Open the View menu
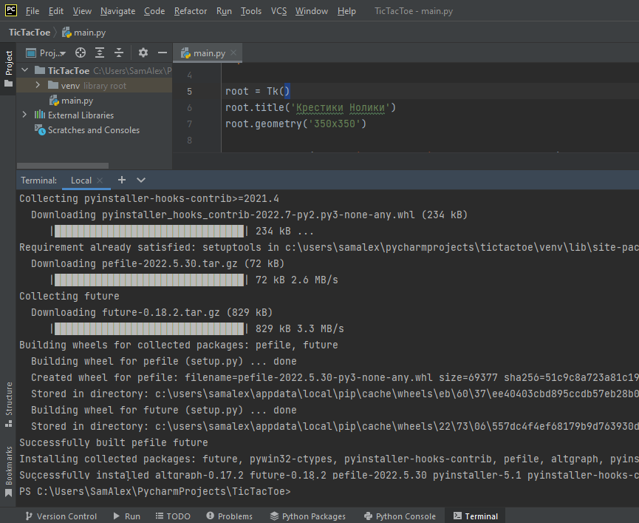 pos(82,11)
